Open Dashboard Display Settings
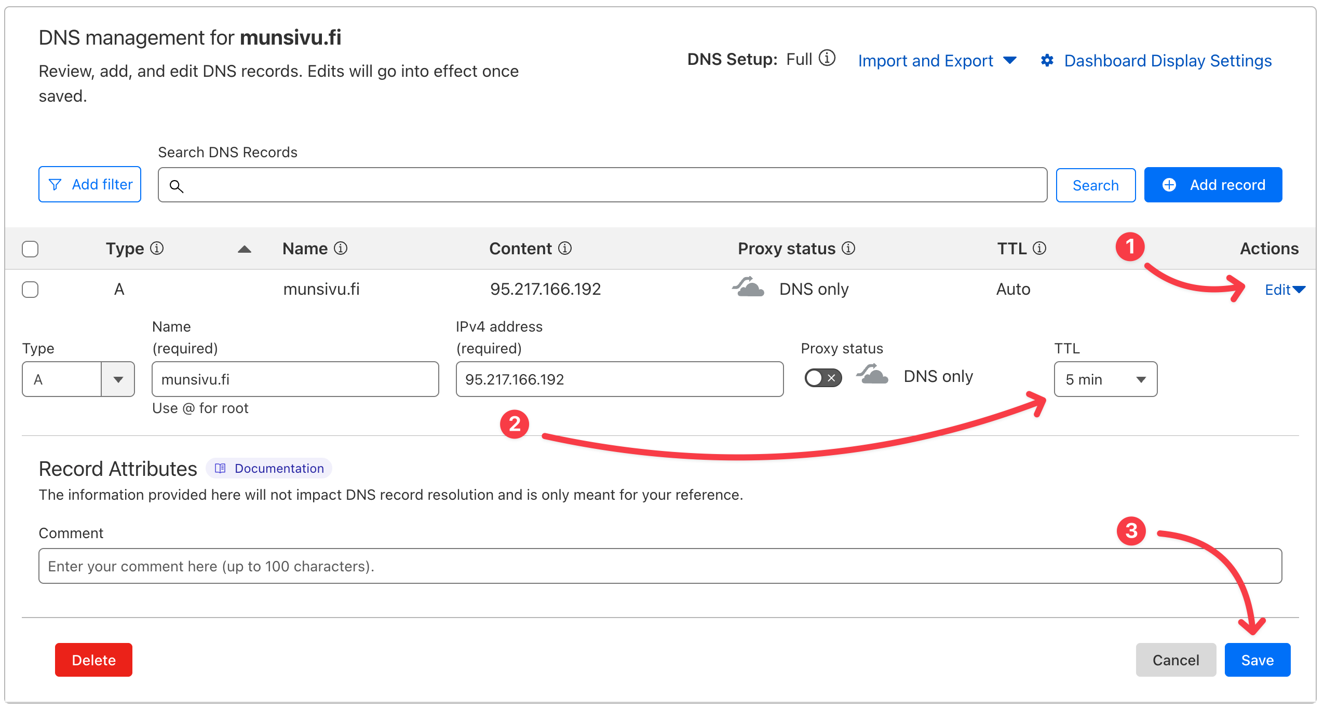The height and width of the screenshot is (712, 1324). [x=1167, y=61]
